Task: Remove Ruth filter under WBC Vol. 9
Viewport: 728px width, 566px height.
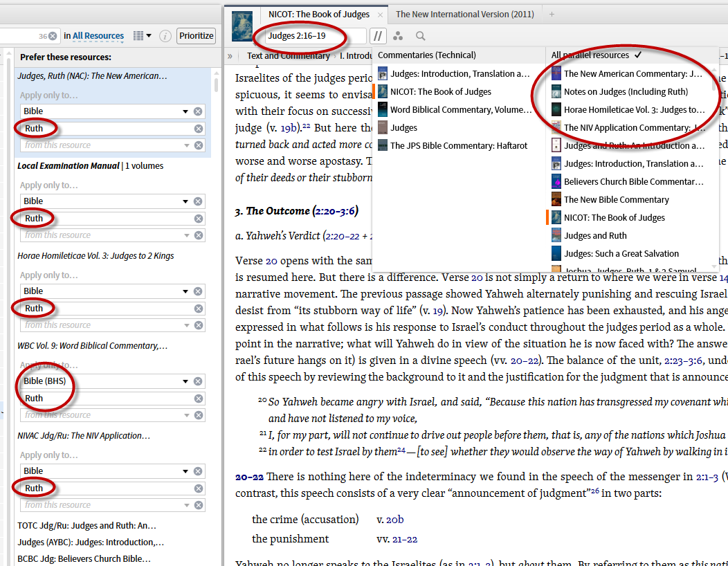Action: tap(198, 399)
